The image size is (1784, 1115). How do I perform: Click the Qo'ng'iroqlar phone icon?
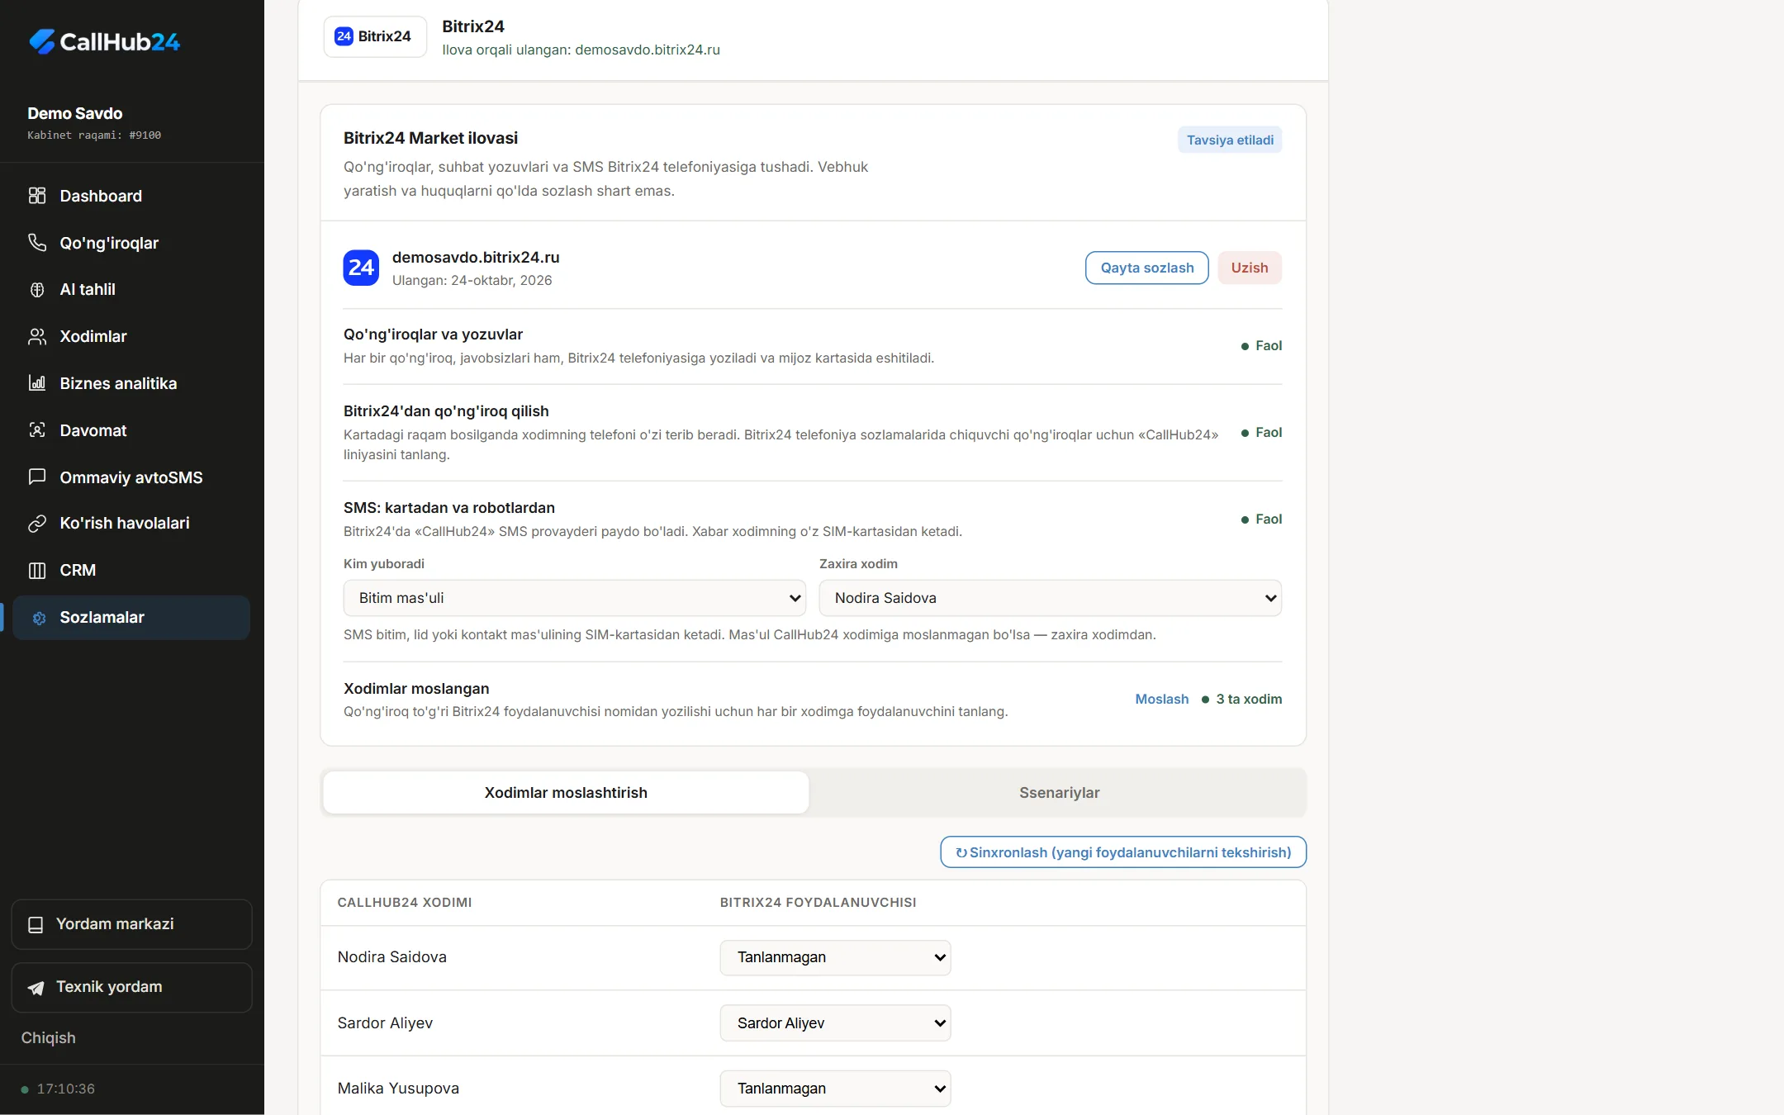[x=37, y=242]
